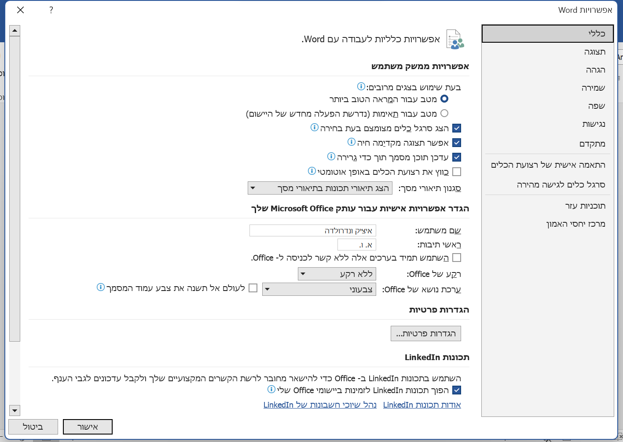Click the general options header icon
Image resolution: width=623 pixels, height=442 pixels.
point(455,39)
